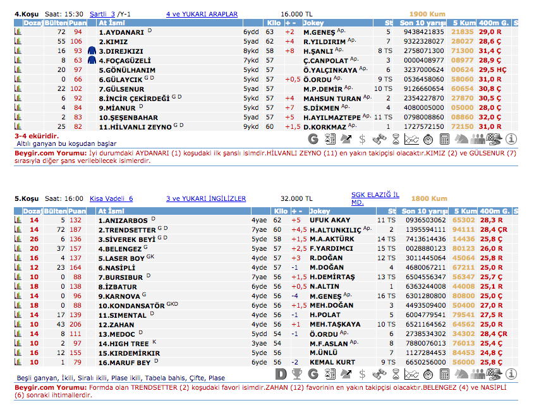Click the hourglass icon in race 5 toolbar
This screenshot has width=534, height=410.
[x=396, y=374]
